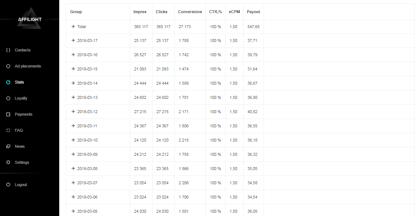Click the Impres column header
The image size is (415, 216).
(x=140, y=12)
